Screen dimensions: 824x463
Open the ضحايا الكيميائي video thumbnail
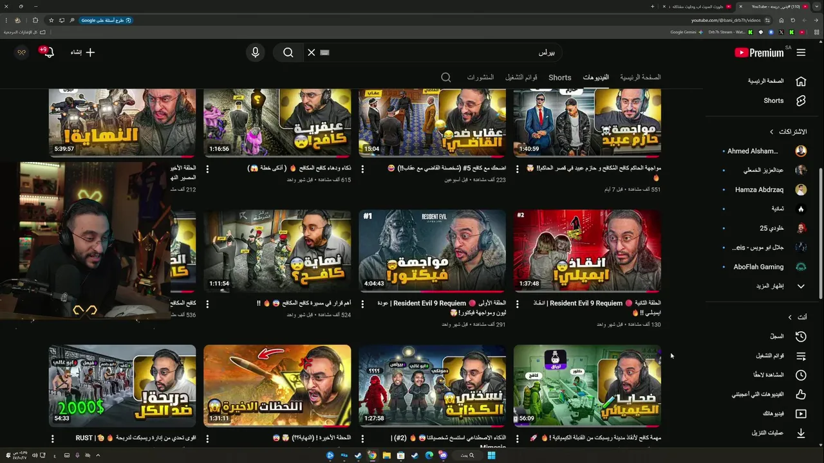[587, 386]
